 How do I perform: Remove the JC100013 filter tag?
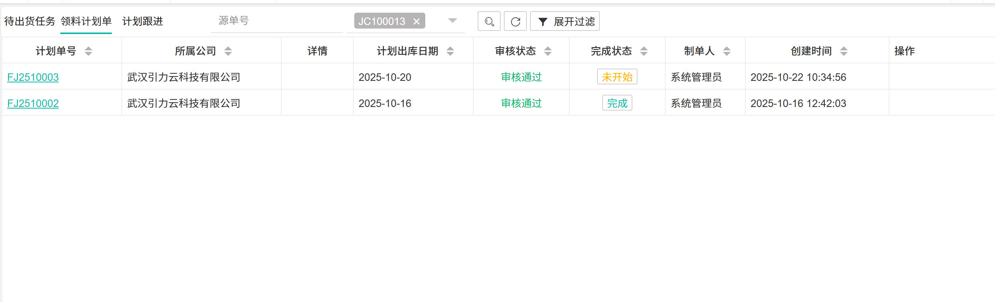tap(416, 21)
